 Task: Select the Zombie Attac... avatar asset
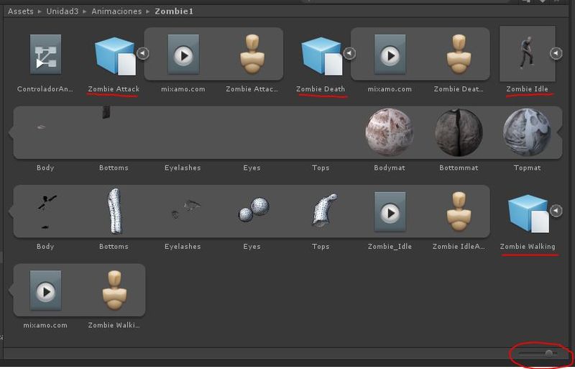click(x=252, y=55)
